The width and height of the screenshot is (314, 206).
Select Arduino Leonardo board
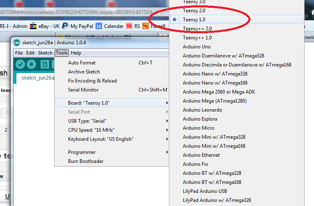(x=237, y=110)
